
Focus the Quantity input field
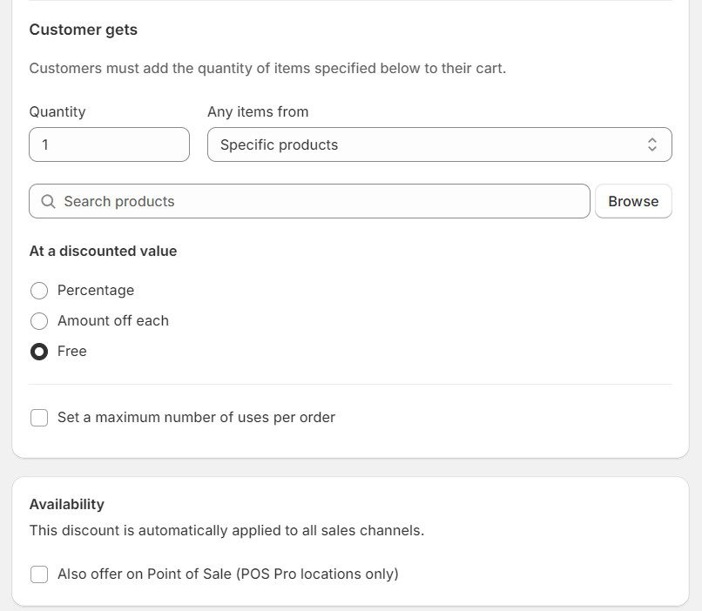click(x=109, y=144)
